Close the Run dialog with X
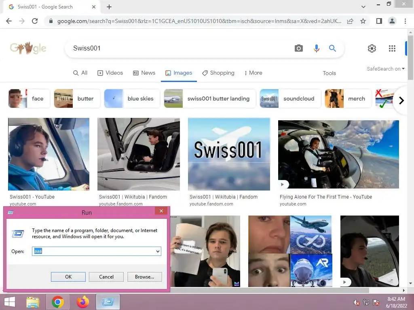This screenshot has width=414, height=310. (x=161, y=211)
